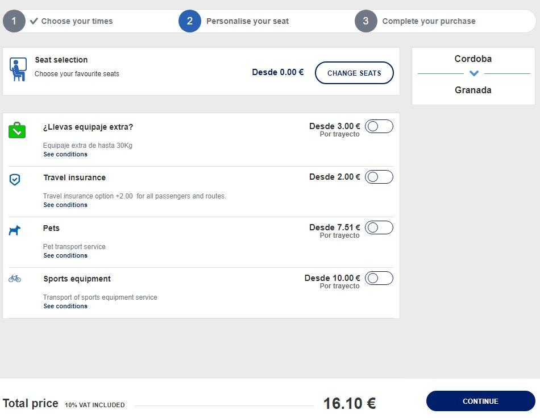Image resolution: width=540 pixels, height=418 pixels.
Task: Toggle the Pets transport option on
Action: pyautogui.click(x=379, y=228)
